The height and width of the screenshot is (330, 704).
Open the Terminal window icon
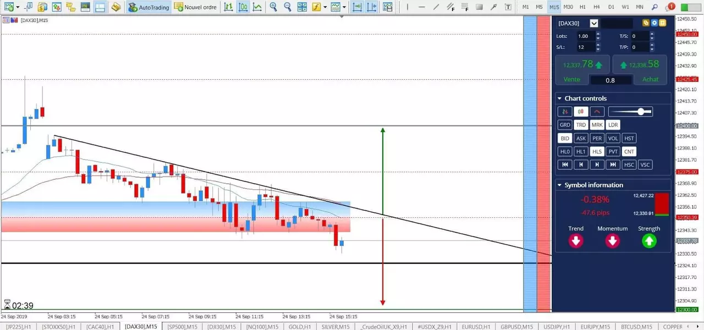coord(85,7)
